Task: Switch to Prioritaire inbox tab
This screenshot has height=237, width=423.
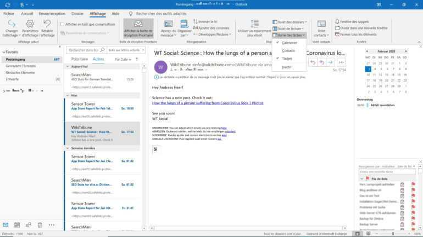Action: 80,59
